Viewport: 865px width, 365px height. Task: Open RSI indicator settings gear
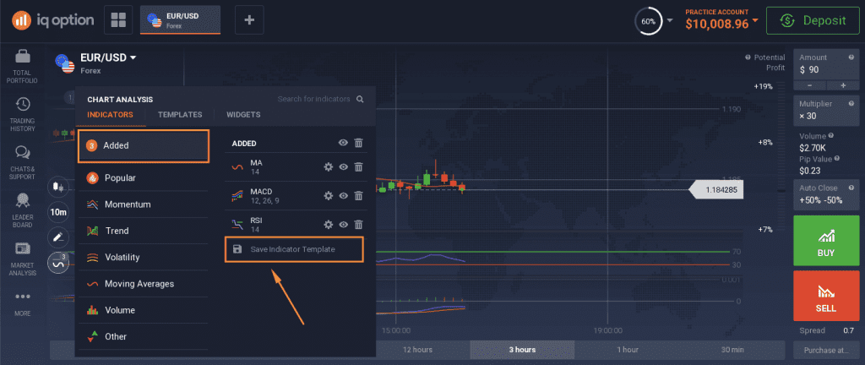point(329,224)
